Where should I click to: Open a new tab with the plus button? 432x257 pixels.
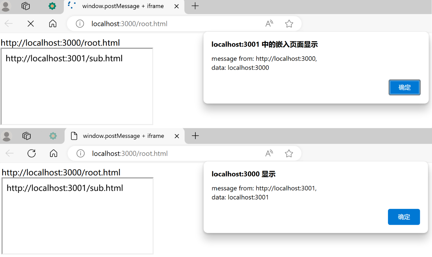[x=195, y=6]
